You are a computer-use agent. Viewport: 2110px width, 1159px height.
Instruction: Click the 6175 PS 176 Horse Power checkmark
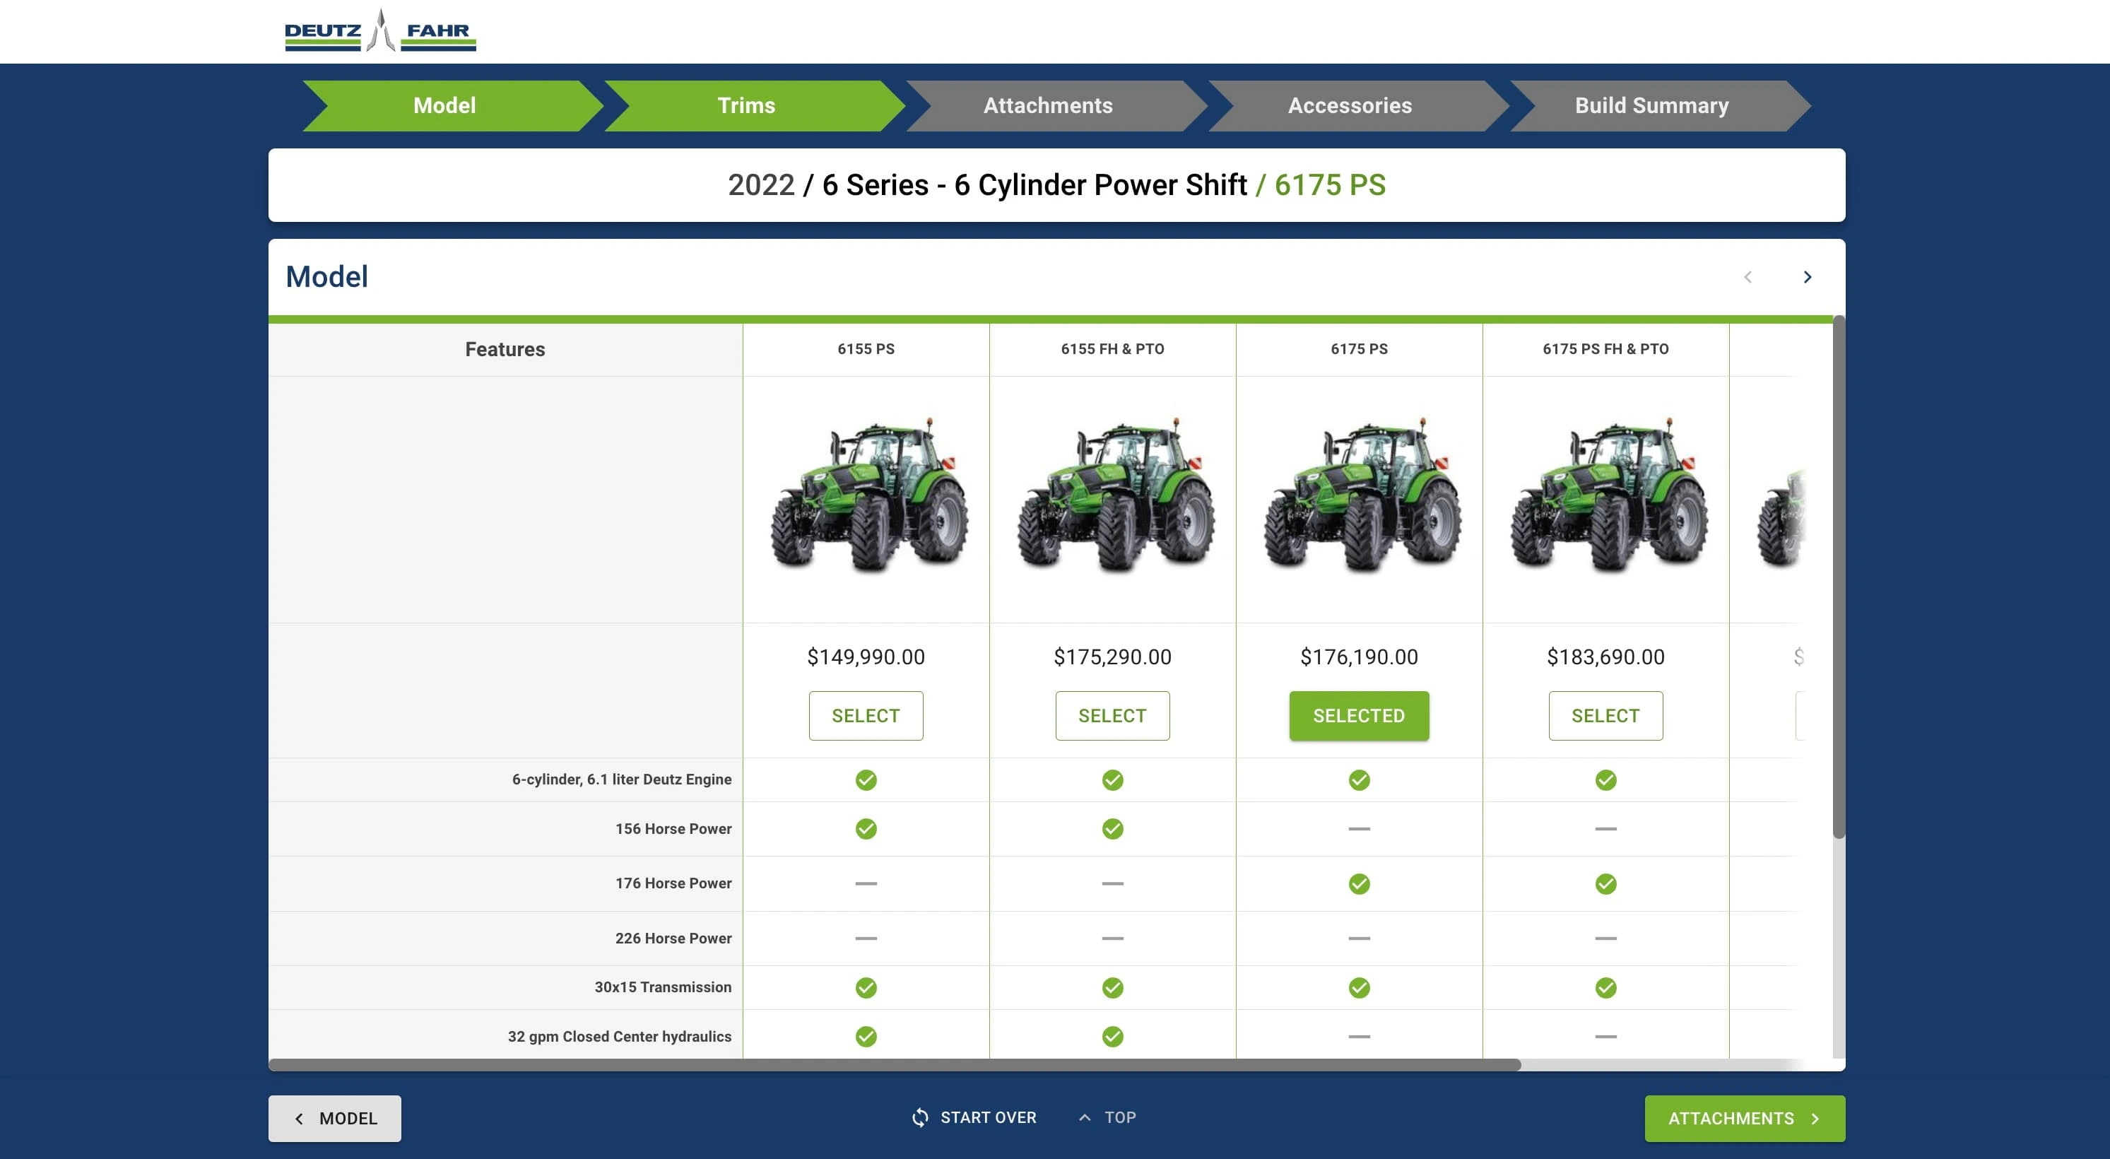1359,884
